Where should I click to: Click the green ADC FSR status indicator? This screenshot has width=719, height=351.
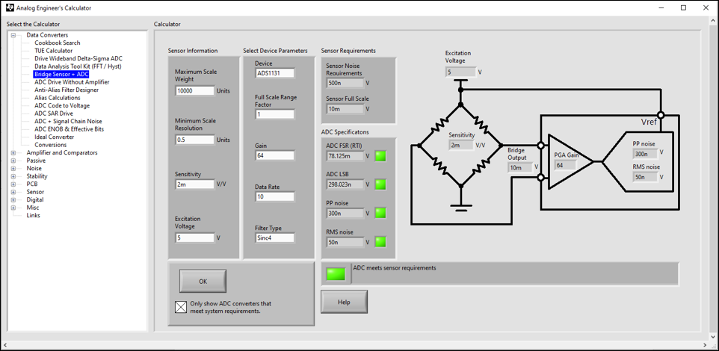coord(380,156)
